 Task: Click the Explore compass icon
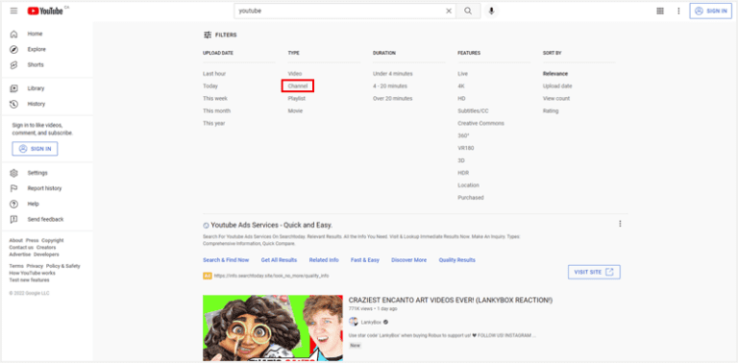coord(14,49)
